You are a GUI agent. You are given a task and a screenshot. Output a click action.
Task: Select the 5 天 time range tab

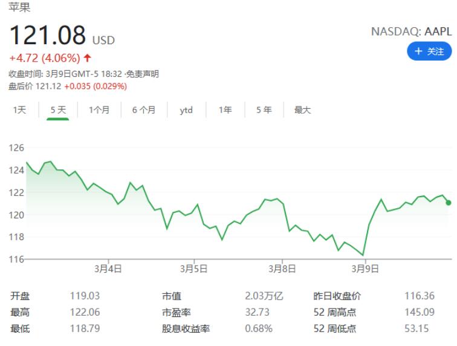pyautogui.click(x=58, y=110)
